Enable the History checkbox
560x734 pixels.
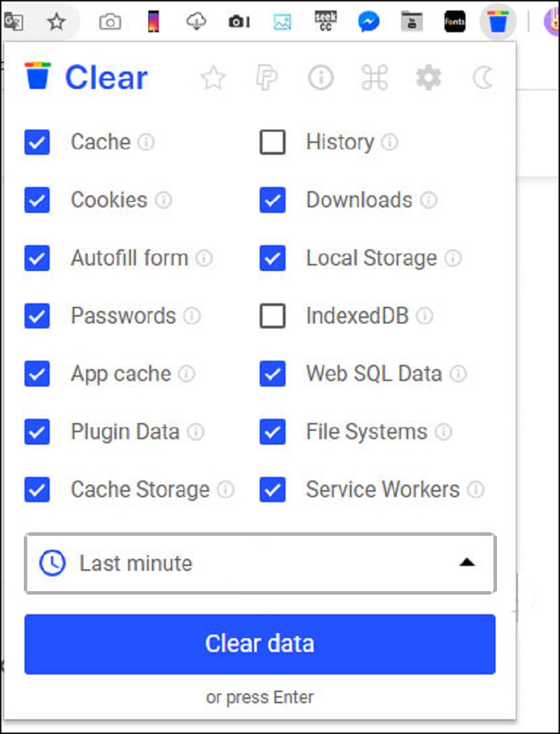click(272, 142)
